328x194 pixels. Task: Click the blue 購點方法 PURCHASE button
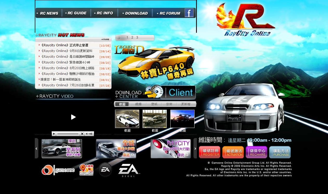[x=280, y=152]
